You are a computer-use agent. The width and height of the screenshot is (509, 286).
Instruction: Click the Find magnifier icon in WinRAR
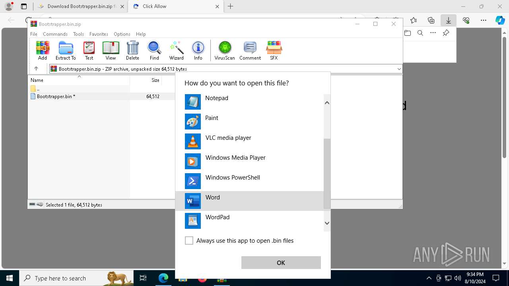pos(154,50)
